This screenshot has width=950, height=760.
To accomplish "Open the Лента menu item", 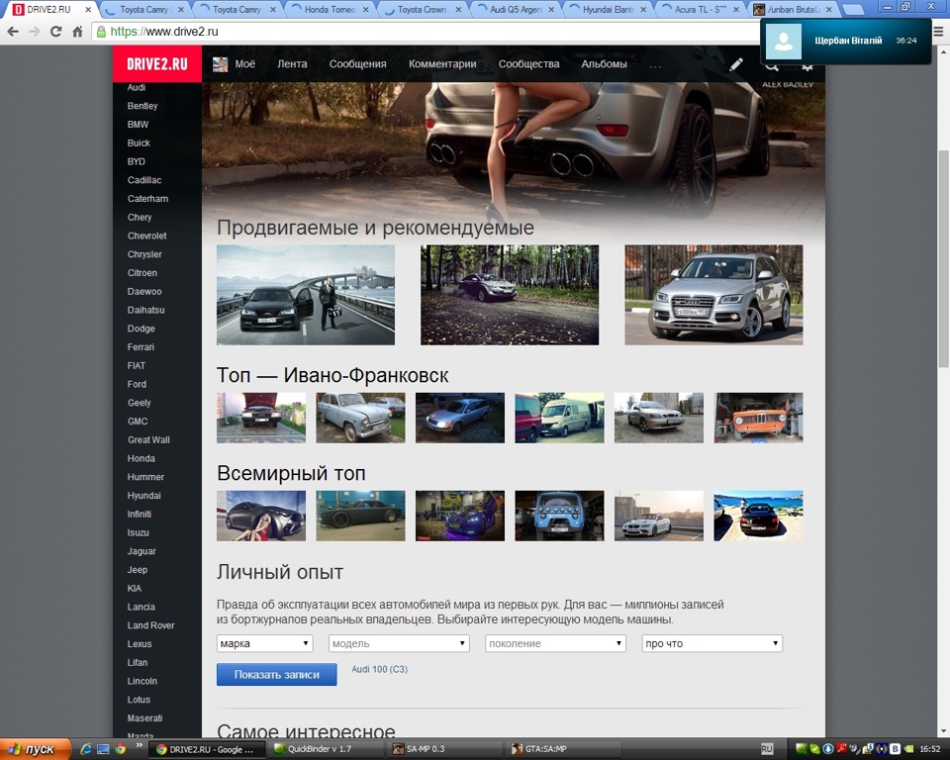I will click(x=292, y=63).
